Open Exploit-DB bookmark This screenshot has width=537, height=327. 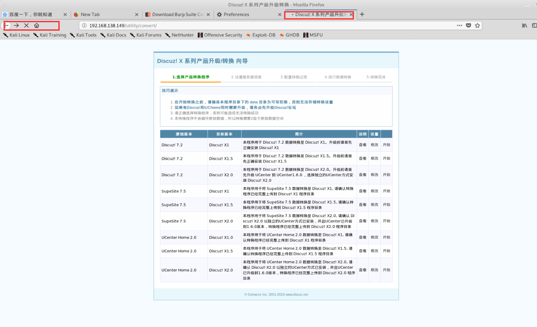pyautogui.click(x=260, y=35)
